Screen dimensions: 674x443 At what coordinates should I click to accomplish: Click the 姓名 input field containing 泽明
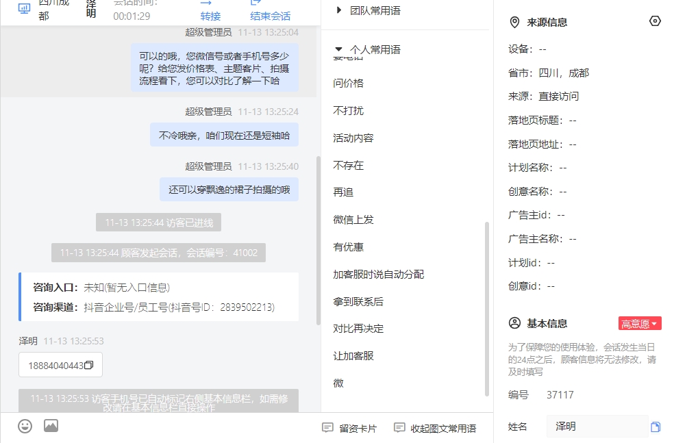coord(597,427)
